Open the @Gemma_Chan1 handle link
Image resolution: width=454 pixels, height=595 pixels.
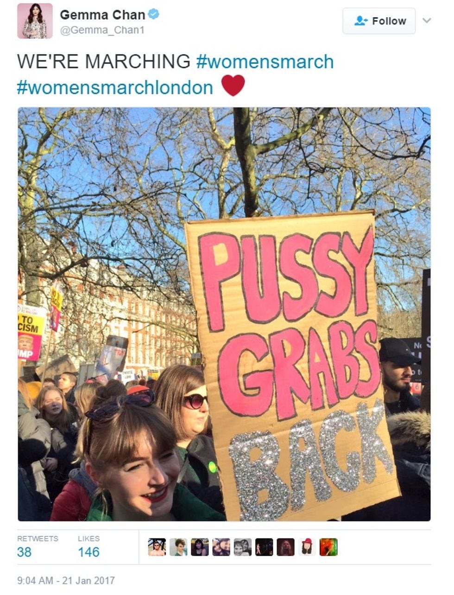[102, 30]
